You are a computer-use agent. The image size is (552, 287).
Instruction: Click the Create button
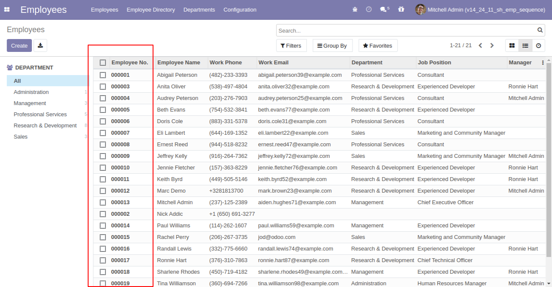pos(19,45)
